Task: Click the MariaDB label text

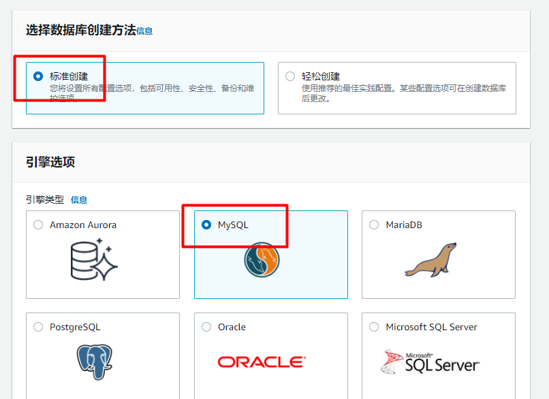Action: [x=404, y=225]
